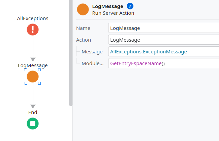Select the red AllExceptions handler node
Viewport: 219px width, 141px height.
[33, 30]
